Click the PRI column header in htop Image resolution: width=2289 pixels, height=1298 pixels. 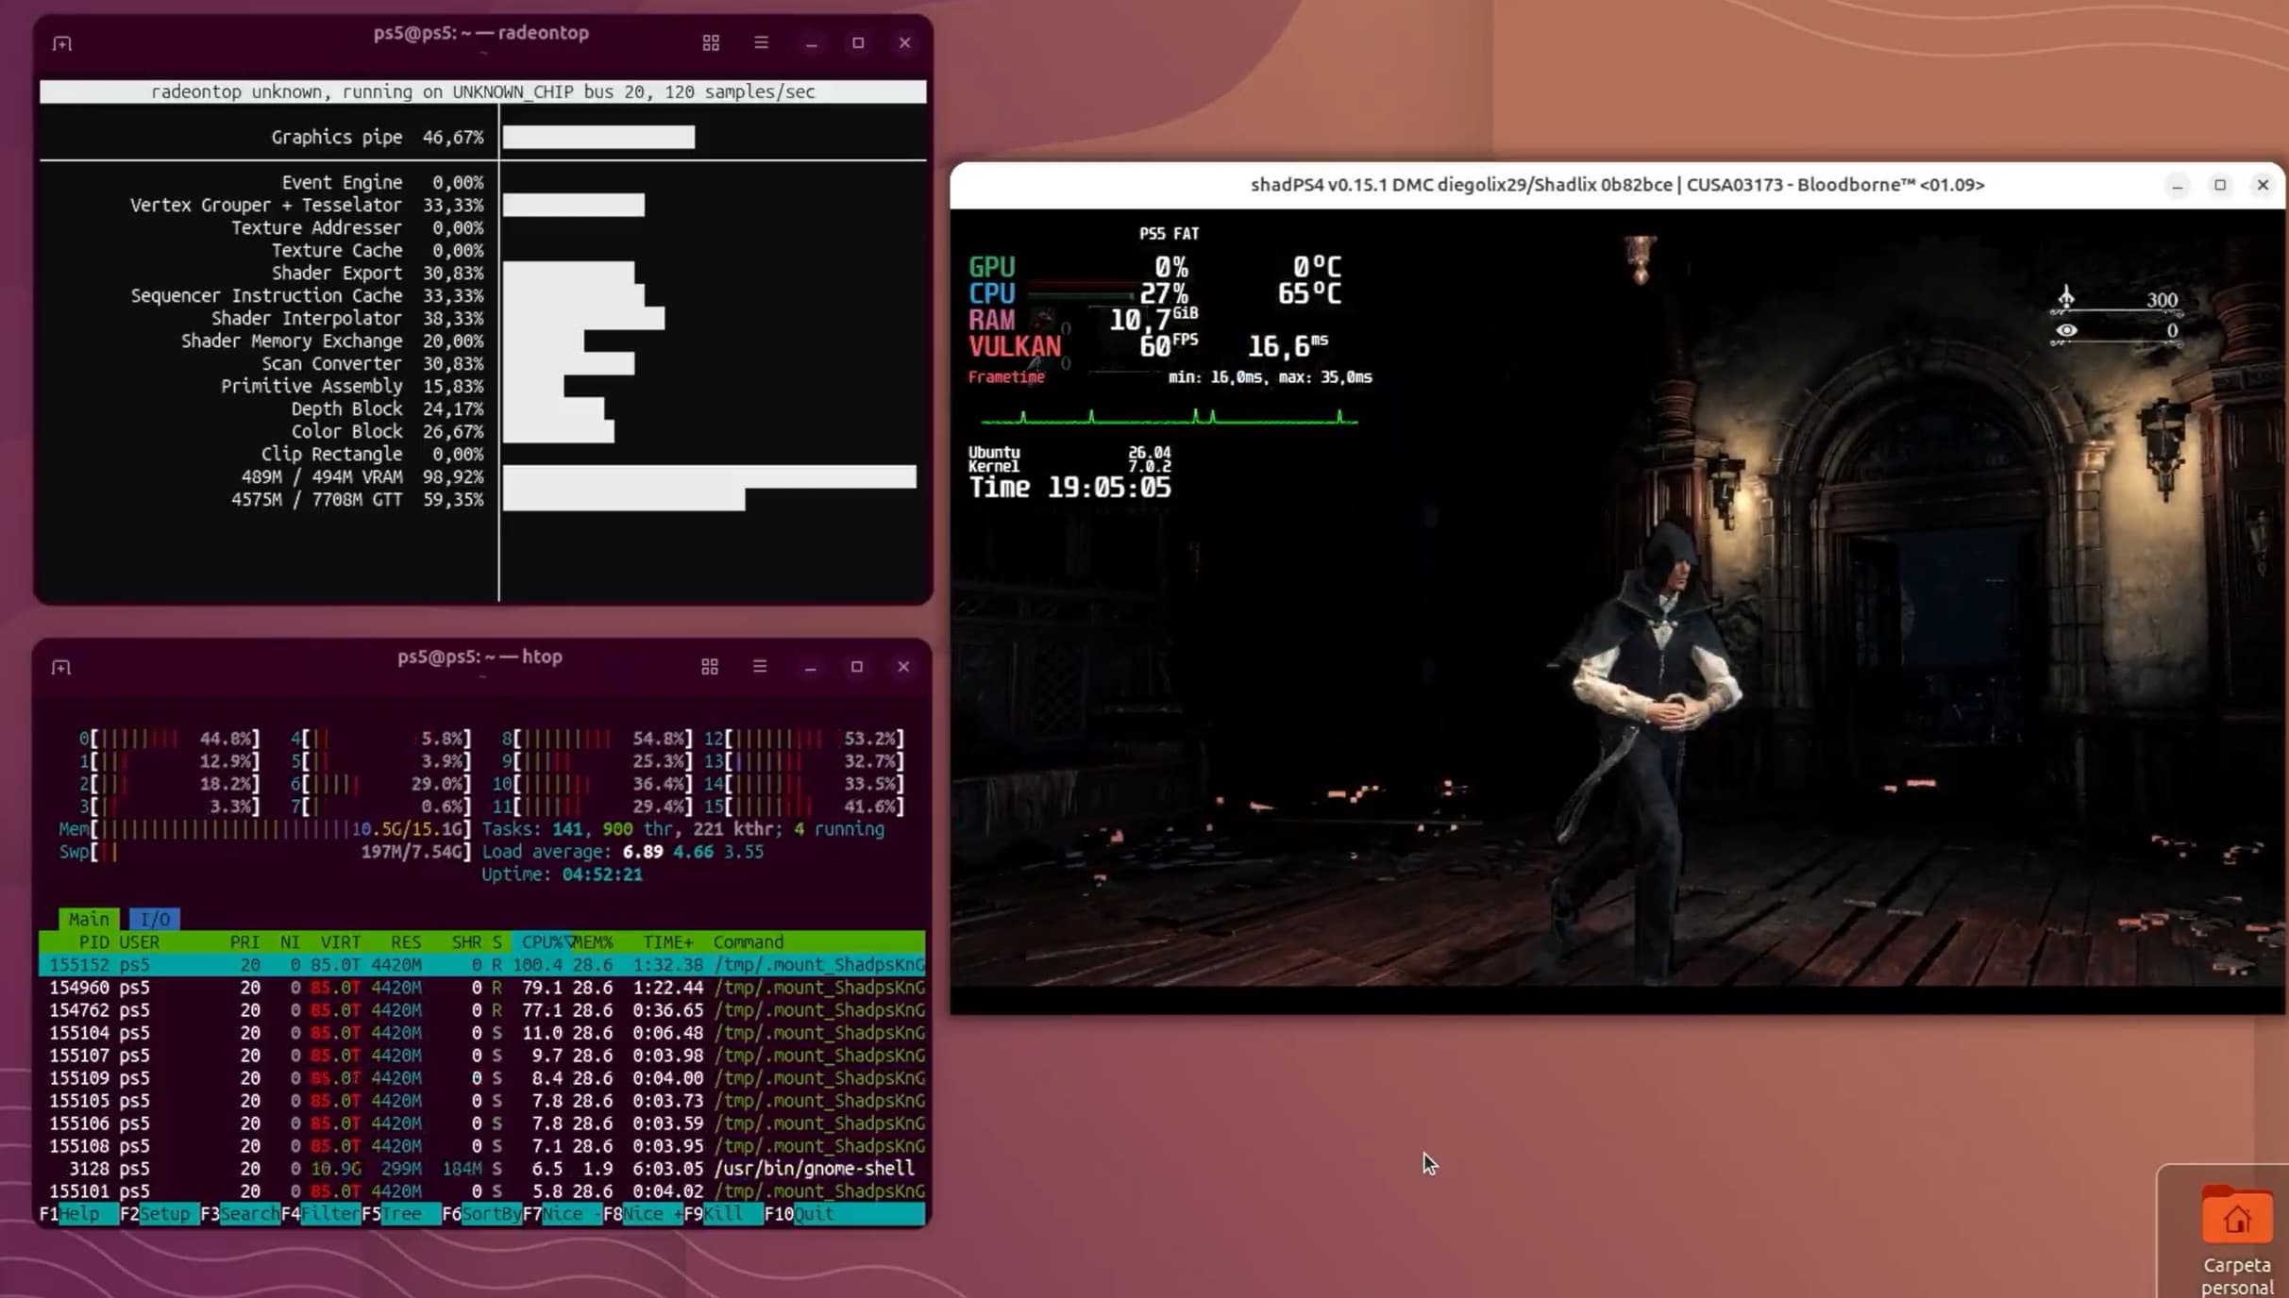pyautogui.click(x=244, y=941)
